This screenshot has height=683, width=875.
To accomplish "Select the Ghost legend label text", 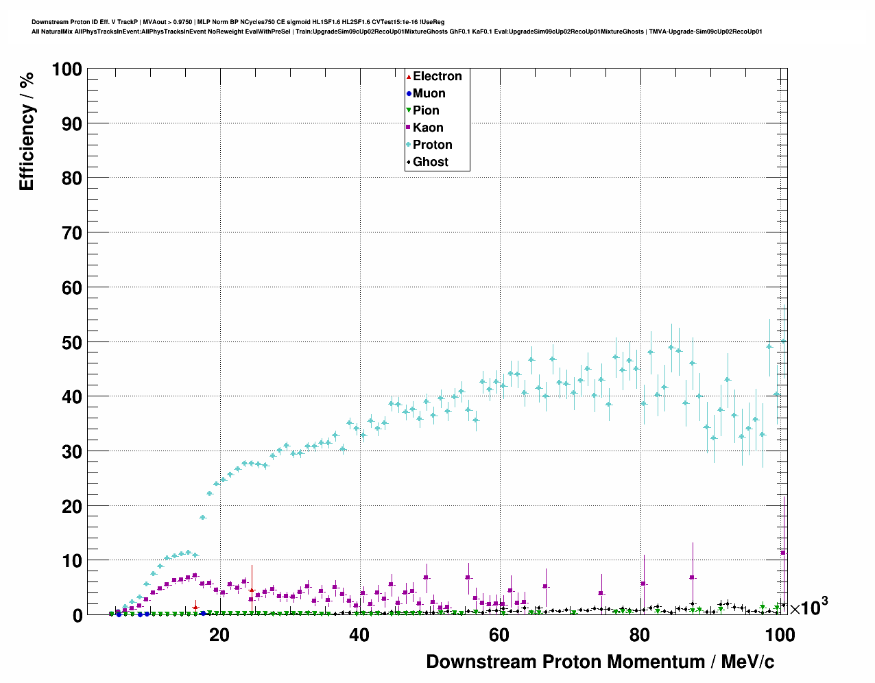I will point(431,162).
